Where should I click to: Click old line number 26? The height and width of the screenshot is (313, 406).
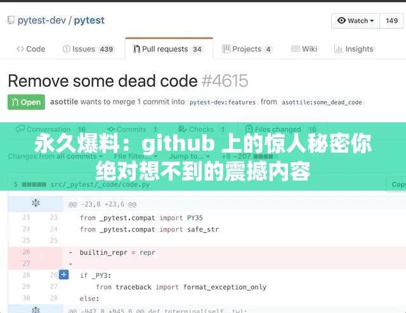[26, 252]
